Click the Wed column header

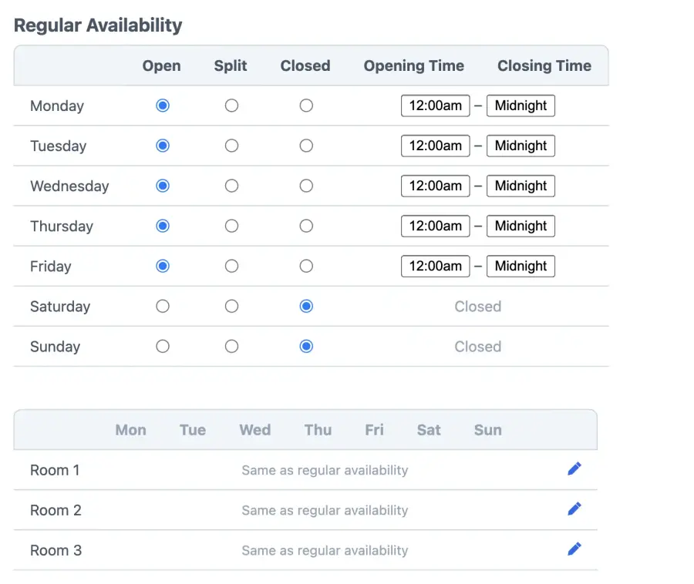click(x=255, y=430)
